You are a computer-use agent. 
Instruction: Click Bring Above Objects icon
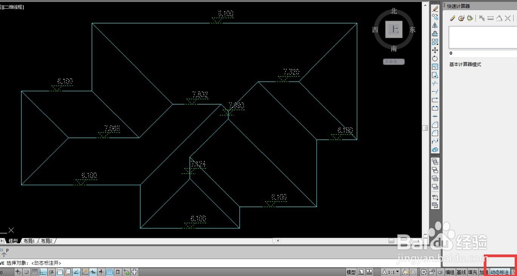(x=435, y=178)
